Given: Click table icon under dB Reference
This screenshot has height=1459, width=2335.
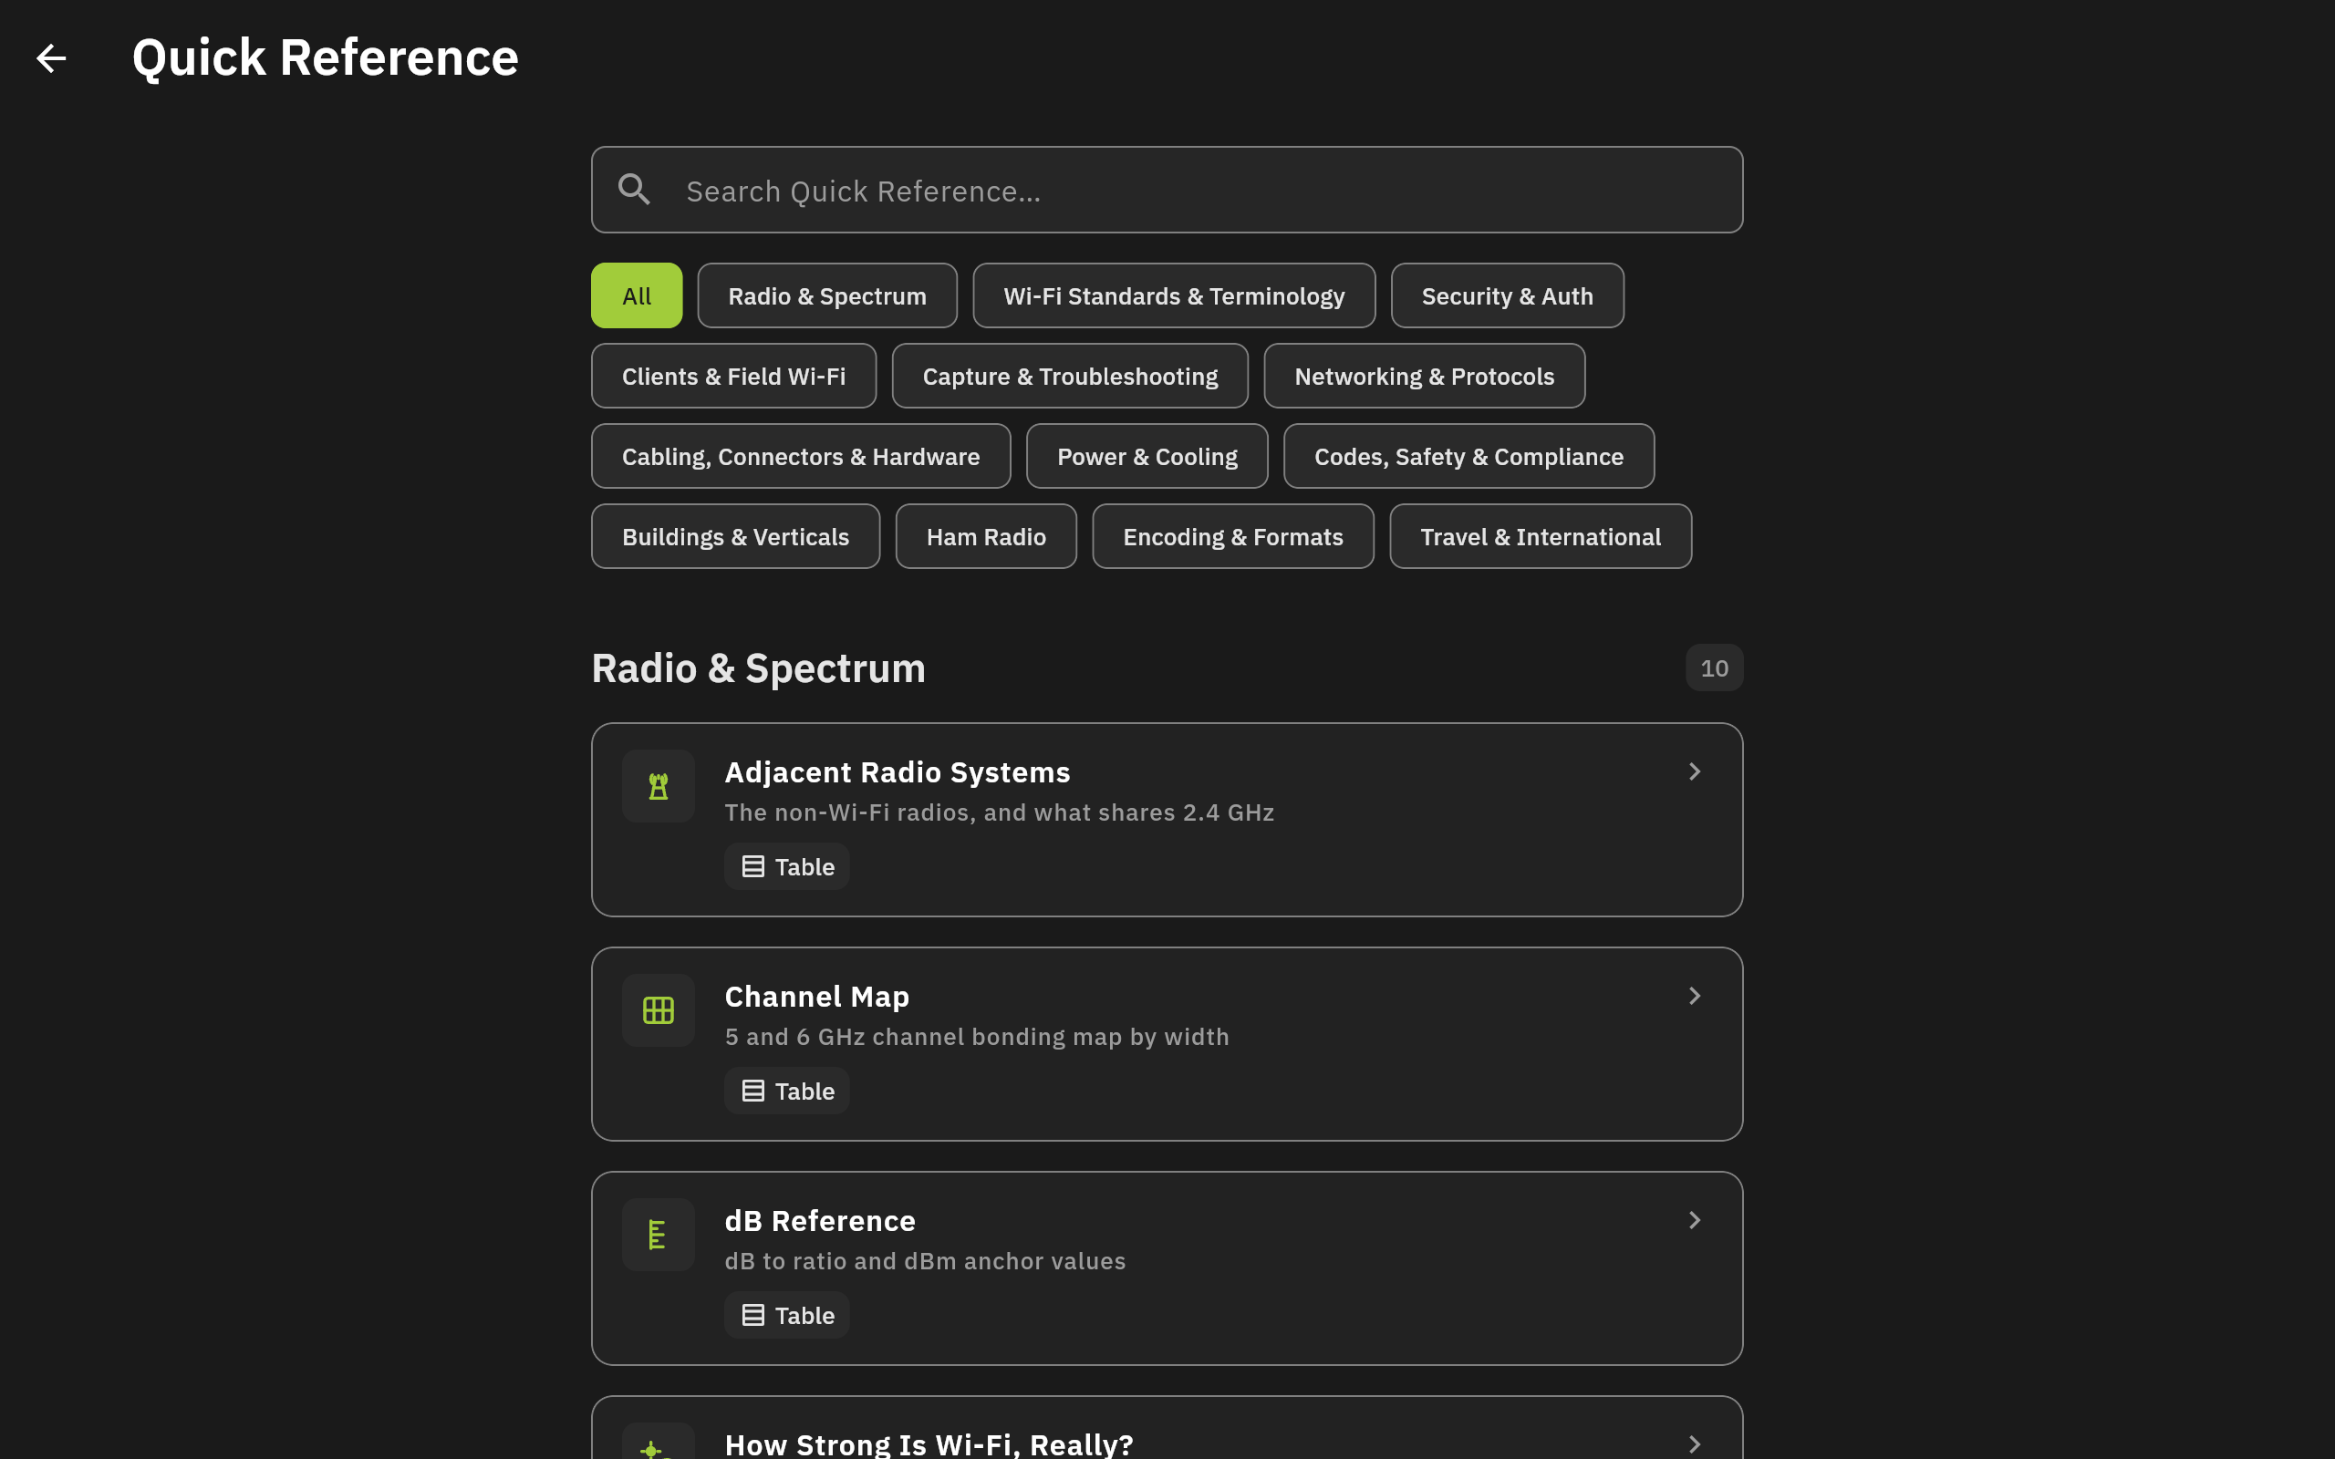Looking at the screenshot, I should coord(752,1315).
